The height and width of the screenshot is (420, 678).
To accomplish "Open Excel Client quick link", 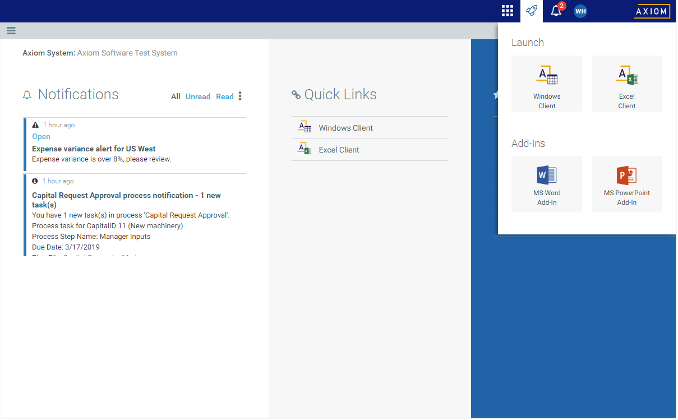I will point(339,150).
